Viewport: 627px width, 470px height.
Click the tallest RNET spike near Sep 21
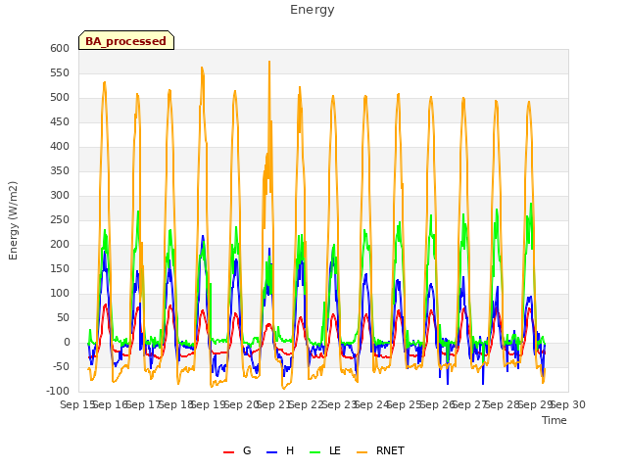pyautogui.click(x=269, y=62)
